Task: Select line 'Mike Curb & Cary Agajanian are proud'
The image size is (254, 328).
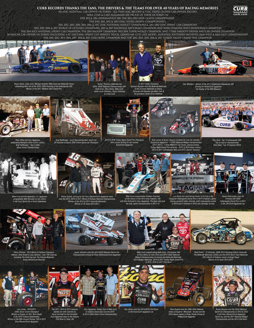Action: pyautogui.click(x=128, y=15)
